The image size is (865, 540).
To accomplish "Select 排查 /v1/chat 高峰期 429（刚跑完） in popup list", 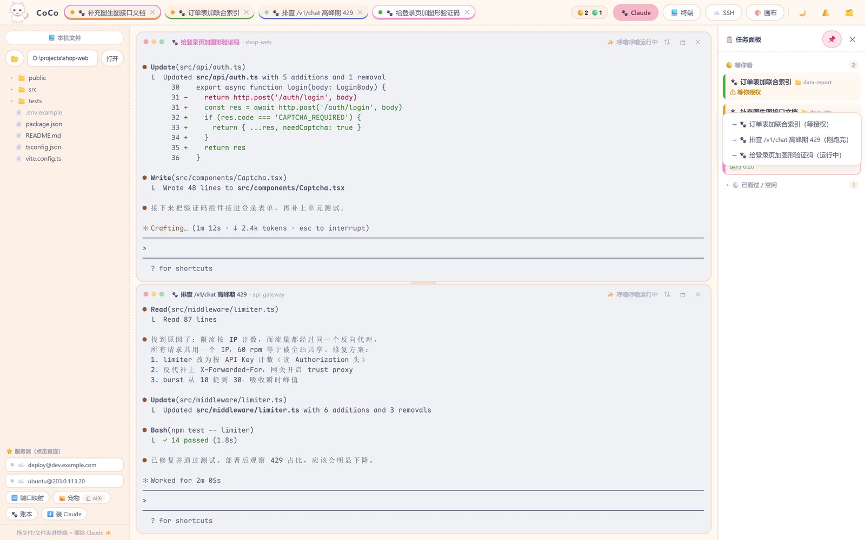I will click(790, 140).
